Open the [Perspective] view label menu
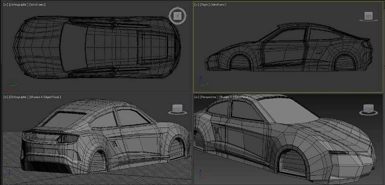The image size is (385, 185). pos(209,97)
